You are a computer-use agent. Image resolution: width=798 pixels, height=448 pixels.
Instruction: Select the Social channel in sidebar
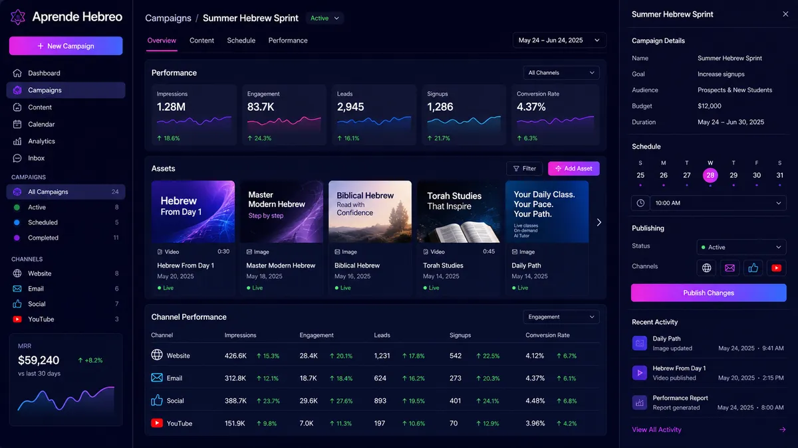click(66, 304)
